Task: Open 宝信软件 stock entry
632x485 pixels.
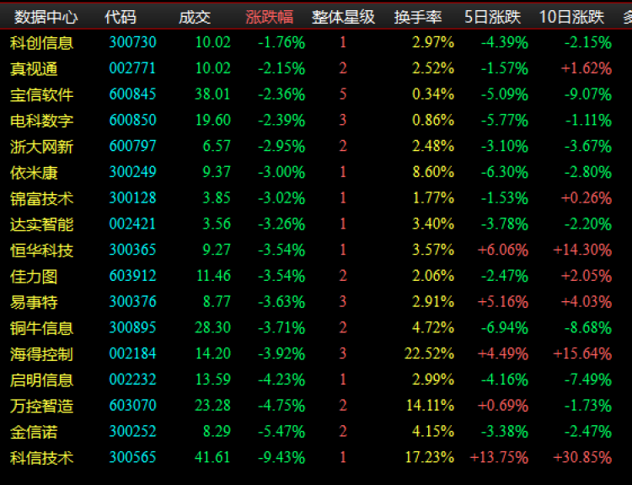Action: (41, 94)
